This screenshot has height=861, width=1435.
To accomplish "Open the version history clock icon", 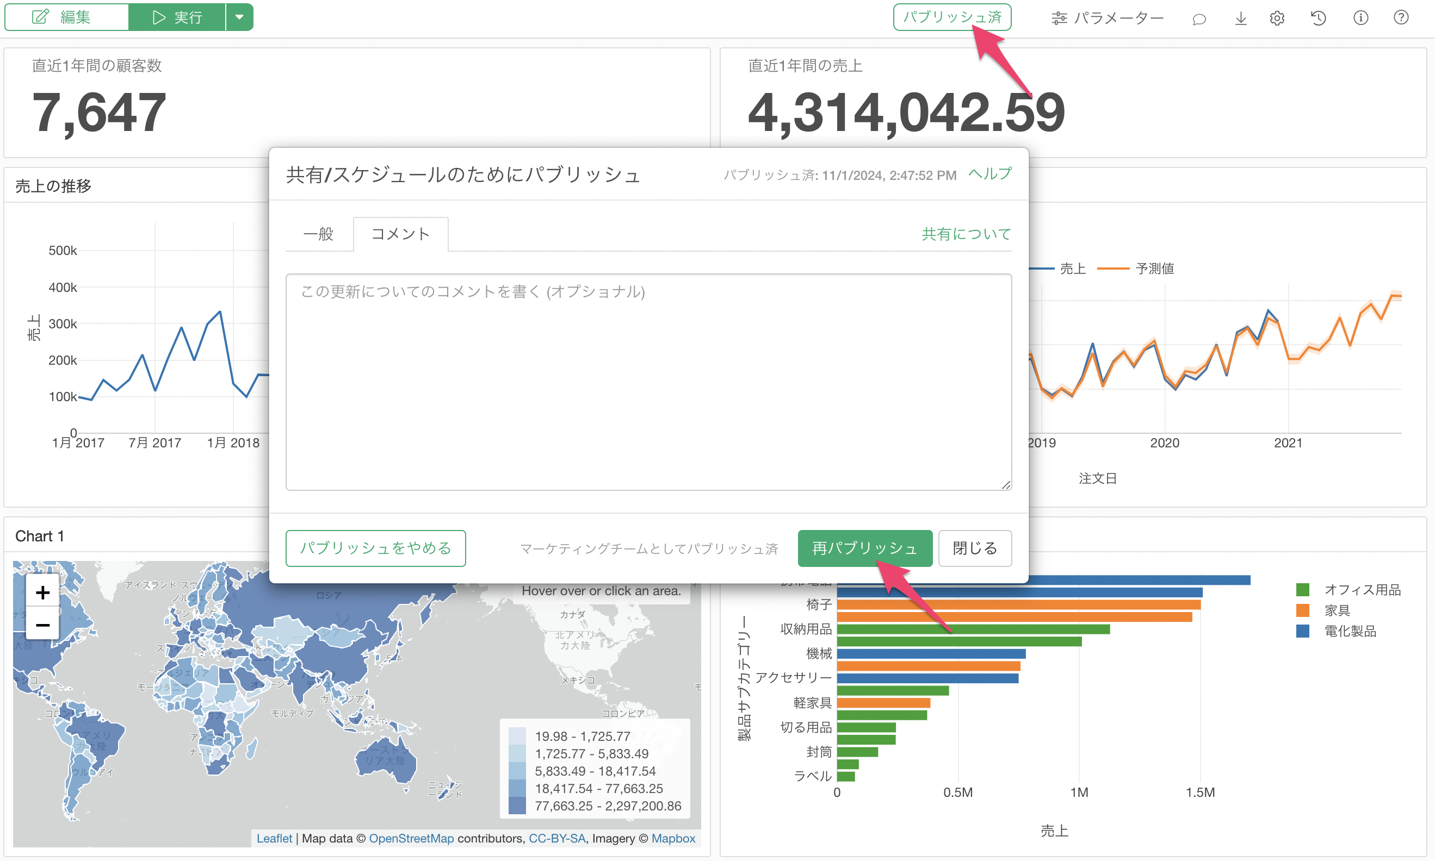I will point(1319,18).
